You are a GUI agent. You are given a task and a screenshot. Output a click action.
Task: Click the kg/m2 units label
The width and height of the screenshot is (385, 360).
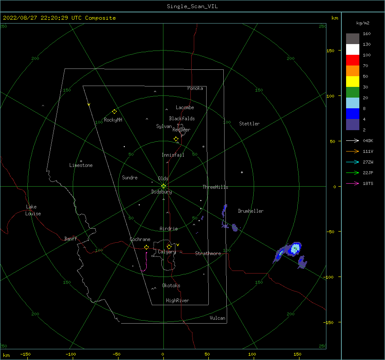click(x=363, y=23)
